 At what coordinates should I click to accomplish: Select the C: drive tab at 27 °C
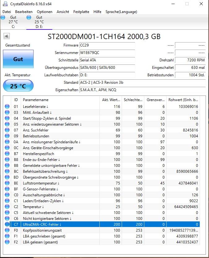(x=13, y=22)
